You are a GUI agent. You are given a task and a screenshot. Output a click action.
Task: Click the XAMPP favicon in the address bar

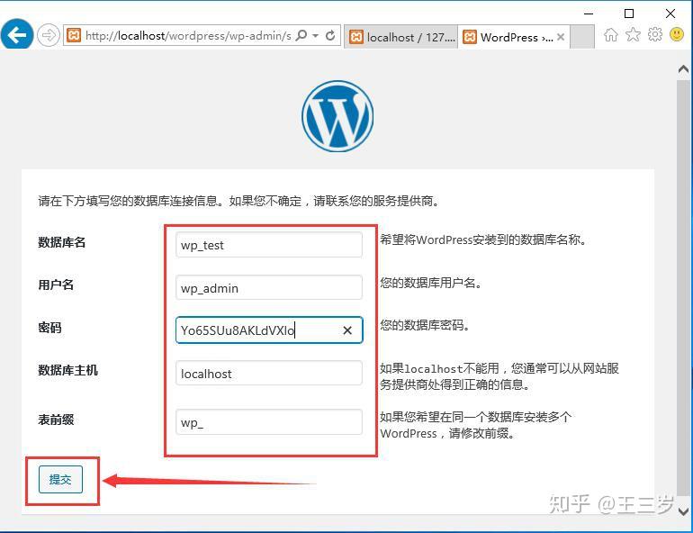coord(74,35)
